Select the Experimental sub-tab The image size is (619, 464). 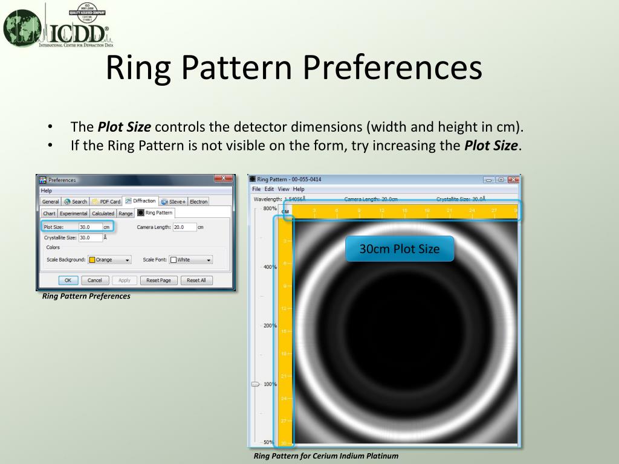pos(73,213)
